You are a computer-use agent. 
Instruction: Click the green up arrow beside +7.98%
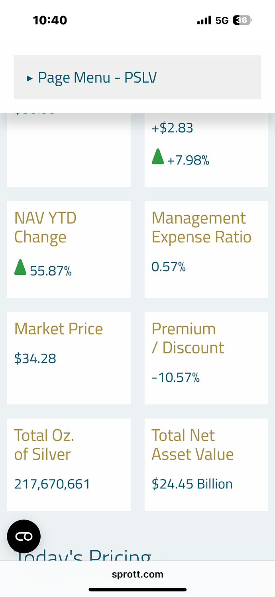point(158,157)
